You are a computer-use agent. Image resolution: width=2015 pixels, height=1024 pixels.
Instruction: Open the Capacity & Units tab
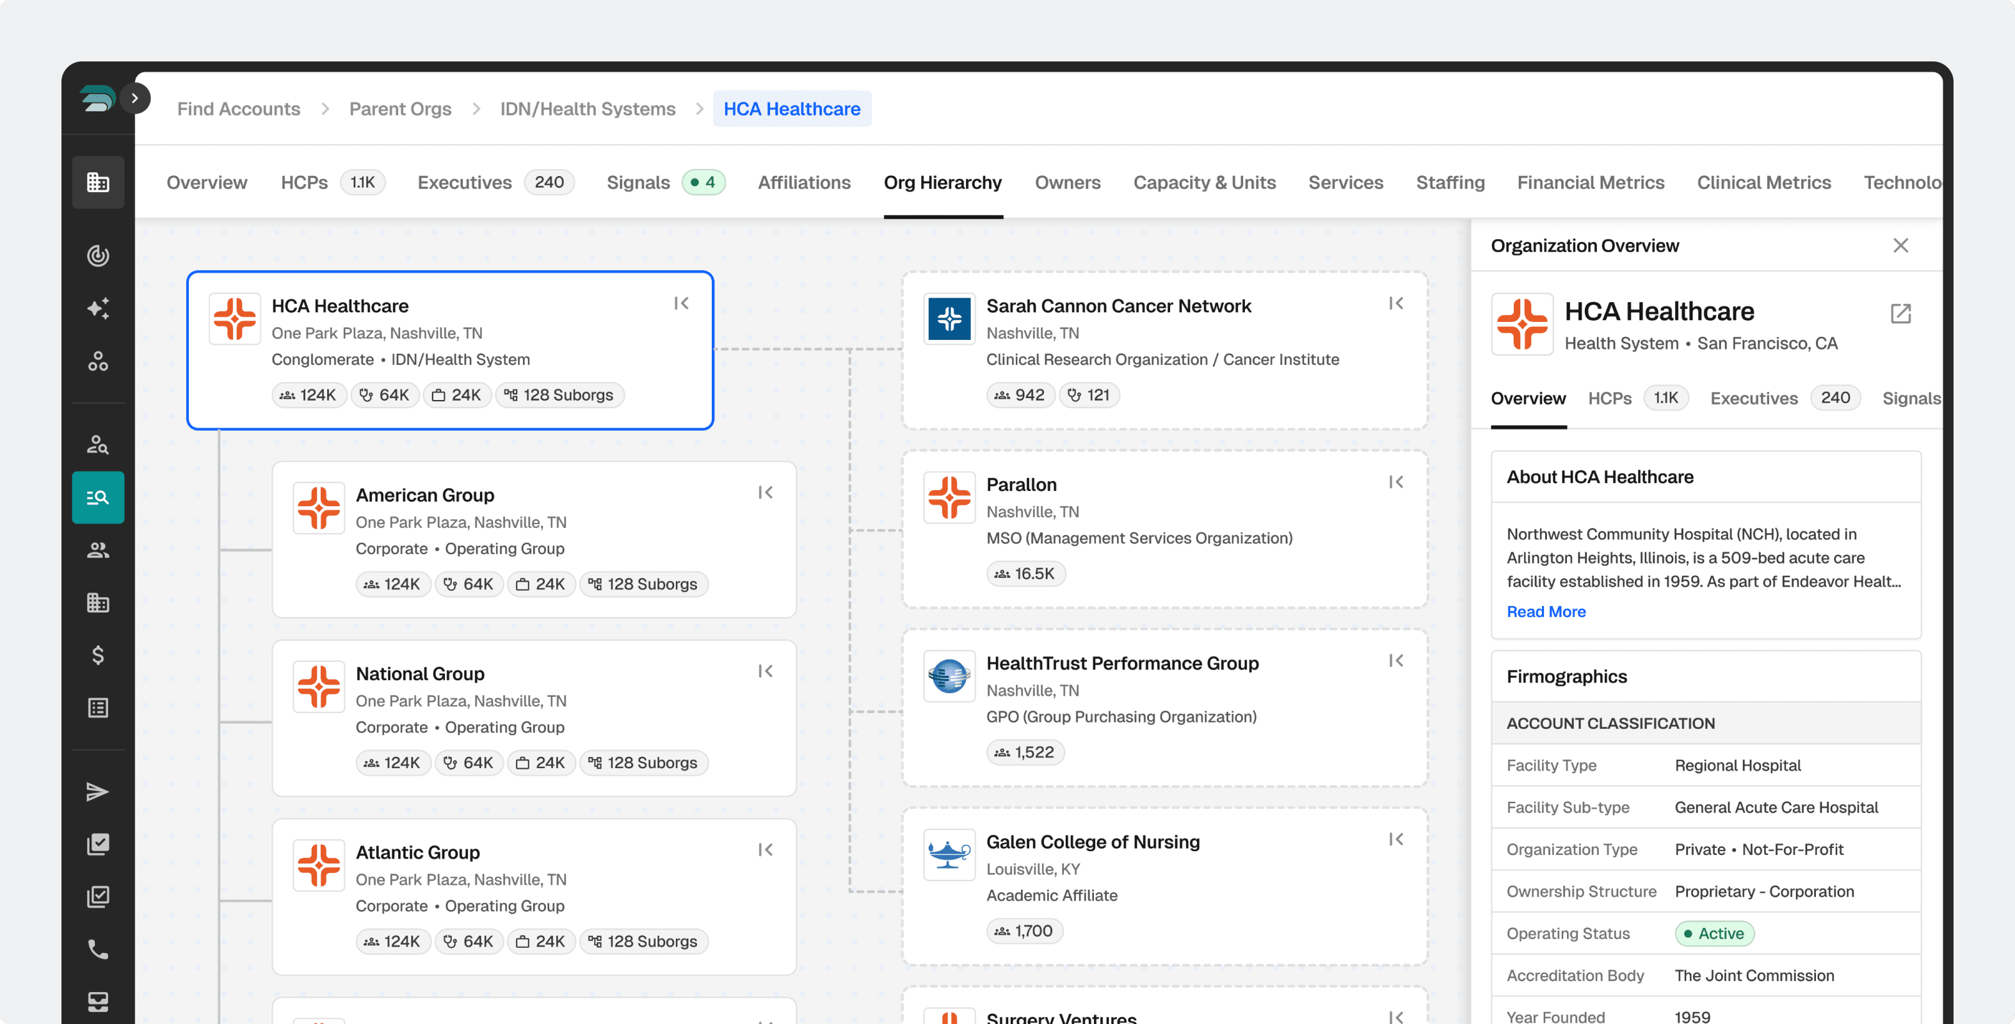click(x=1204, y=182)
